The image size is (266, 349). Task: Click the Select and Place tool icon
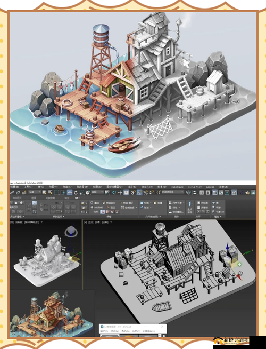click(x=88, y=192)
